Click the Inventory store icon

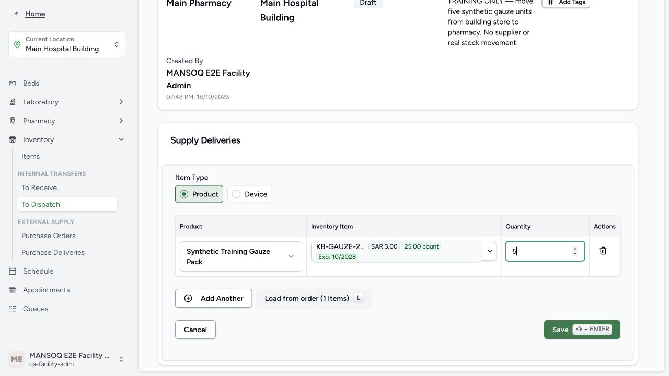13,139
